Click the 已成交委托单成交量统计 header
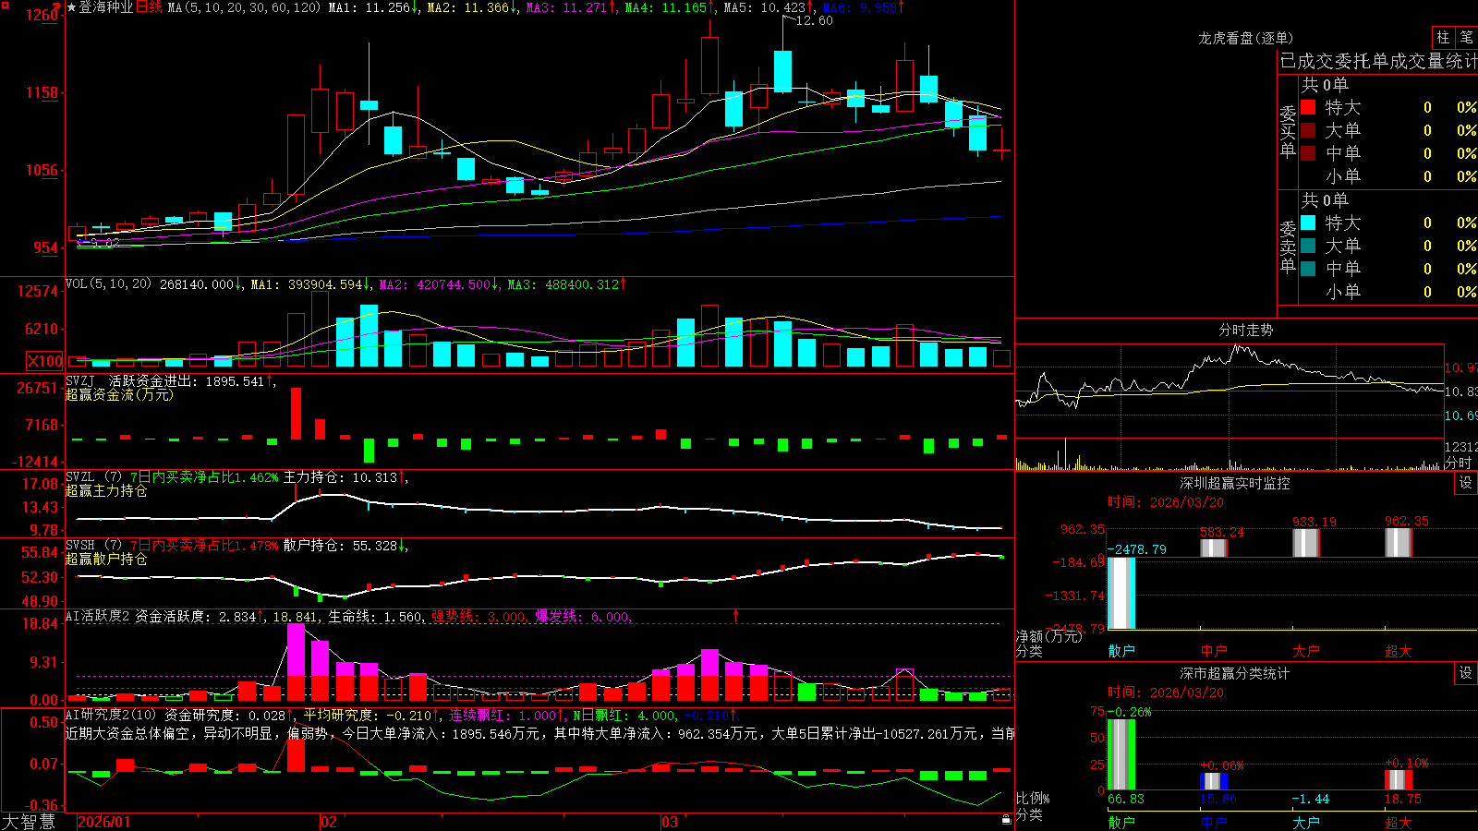 coord(1378,61)
